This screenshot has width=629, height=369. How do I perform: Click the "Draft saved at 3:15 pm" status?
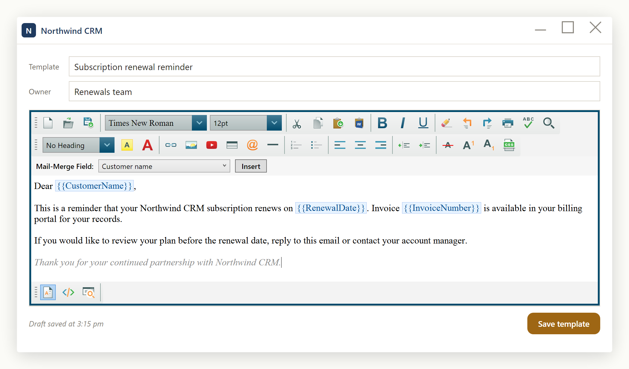click(x=66, y=324)
